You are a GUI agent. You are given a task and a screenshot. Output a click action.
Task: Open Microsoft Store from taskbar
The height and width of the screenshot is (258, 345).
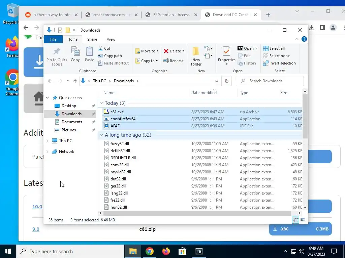pyautogui.click(x=182, y=251)
